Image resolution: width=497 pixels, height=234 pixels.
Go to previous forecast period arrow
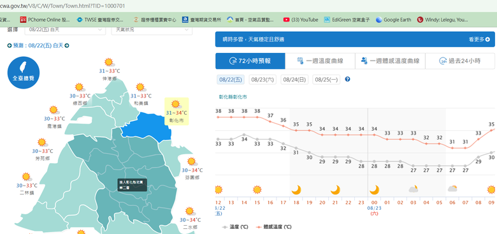(x=10, y=46)
